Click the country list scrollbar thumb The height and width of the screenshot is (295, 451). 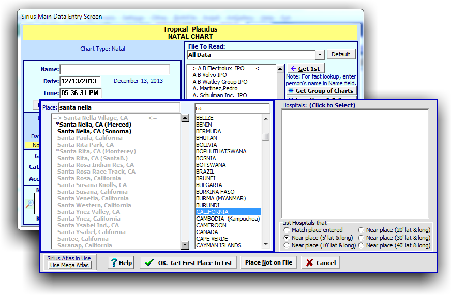tap(266, 136)
